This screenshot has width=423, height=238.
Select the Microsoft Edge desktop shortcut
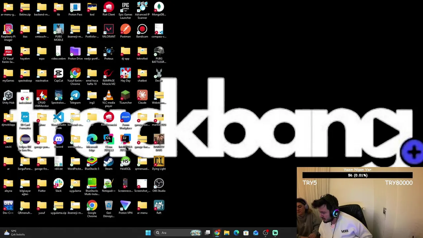[x=92, y=143]
